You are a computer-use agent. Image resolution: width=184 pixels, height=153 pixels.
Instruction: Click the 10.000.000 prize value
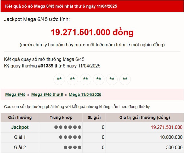[171, 137]
